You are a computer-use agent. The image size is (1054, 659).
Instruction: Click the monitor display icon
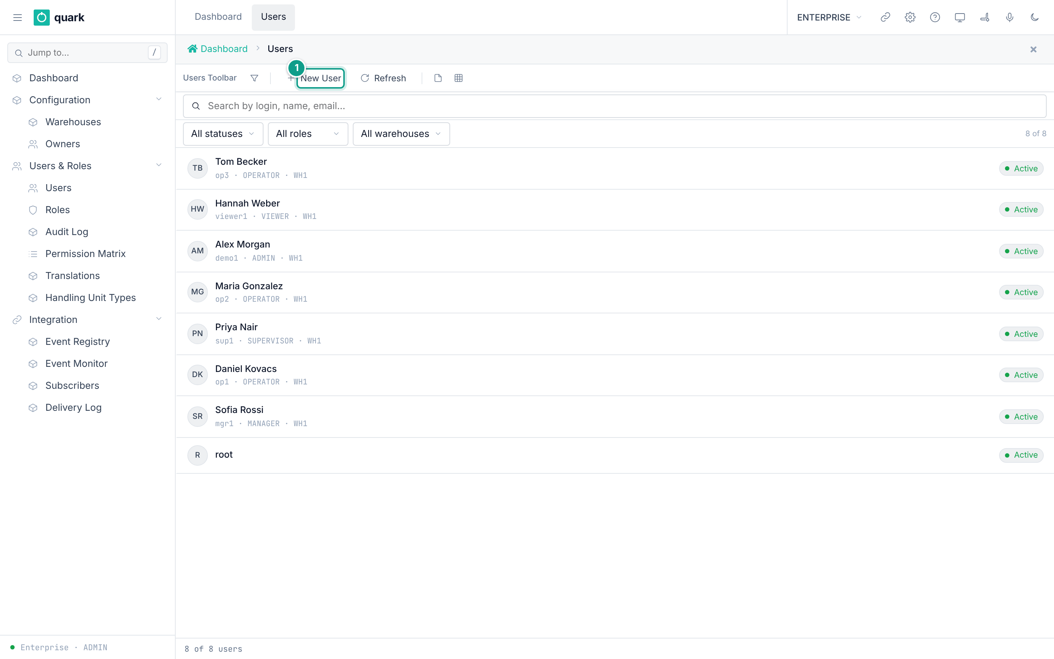tap(960, 18)
